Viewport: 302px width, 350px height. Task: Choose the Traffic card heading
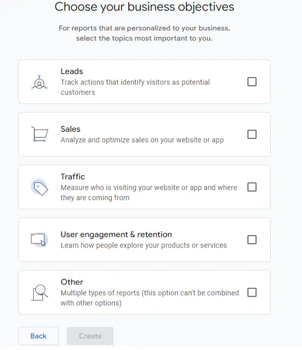click(73, 177)
